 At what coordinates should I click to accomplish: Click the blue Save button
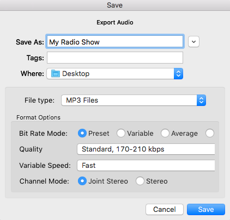pos(206,210)
